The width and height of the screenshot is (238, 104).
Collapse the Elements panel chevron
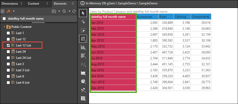(73, 4)
